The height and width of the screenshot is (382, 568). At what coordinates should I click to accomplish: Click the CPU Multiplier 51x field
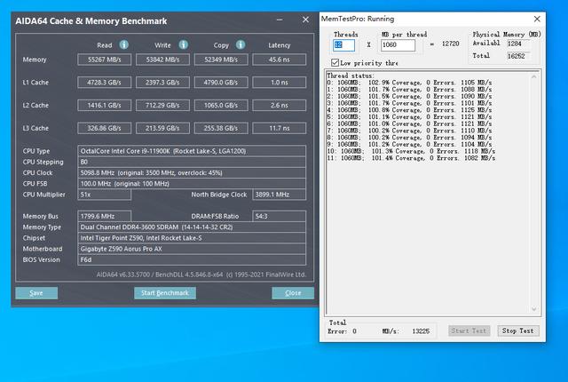coord(105,195)
